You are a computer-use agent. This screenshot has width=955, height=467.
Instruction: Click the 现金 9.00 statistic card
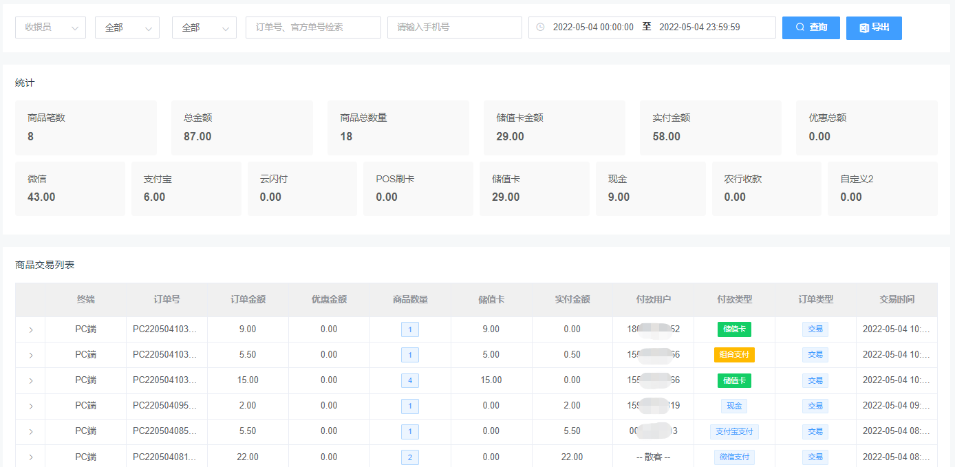coord(651,188)
